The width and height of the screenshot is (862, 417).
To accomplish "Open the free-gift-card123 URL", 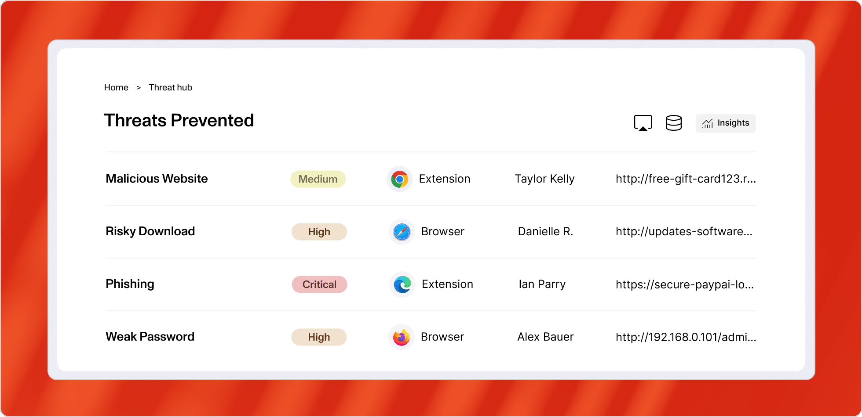I will pos(685,179).
